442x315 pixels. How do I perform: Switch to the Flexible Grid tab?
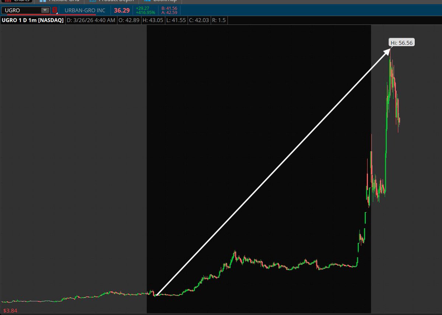pos(60,1)
